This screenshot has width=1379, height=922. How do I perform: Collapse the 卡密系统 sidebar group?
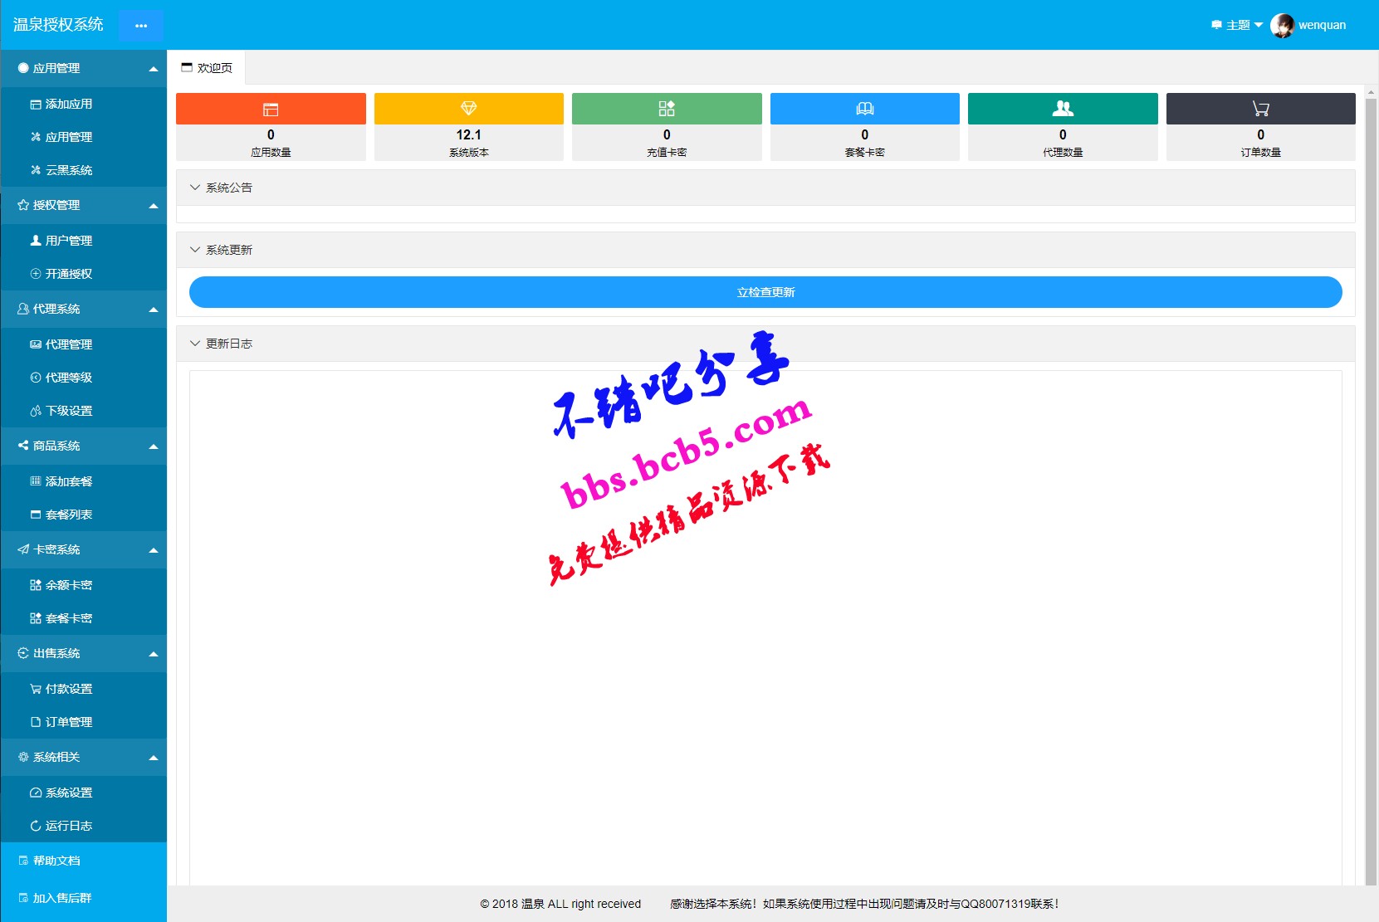pyautogui.click(x=83, y=549)
